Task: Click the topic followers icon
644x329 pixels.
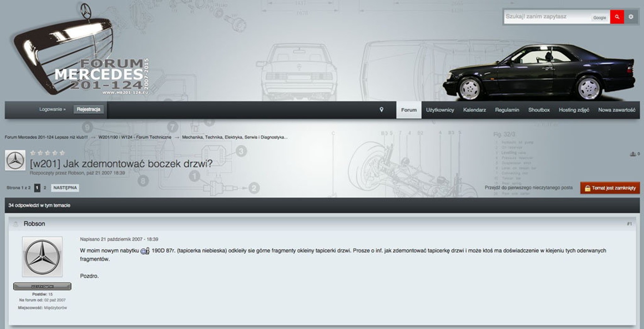Action: 633,154
